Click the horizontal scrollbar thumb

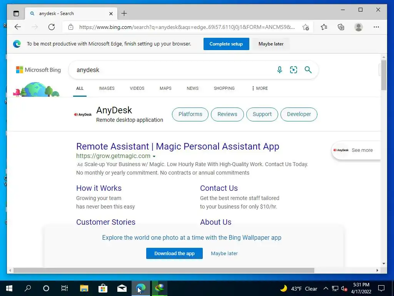tap(164, 270)
